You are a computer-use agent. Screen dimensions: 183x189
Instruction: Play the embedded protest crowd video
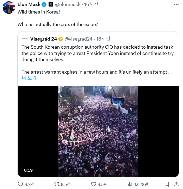(98, 132)
